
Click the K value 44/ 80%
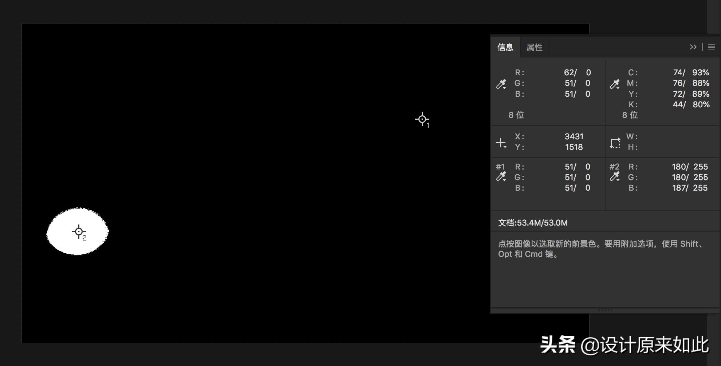[691, 104]
